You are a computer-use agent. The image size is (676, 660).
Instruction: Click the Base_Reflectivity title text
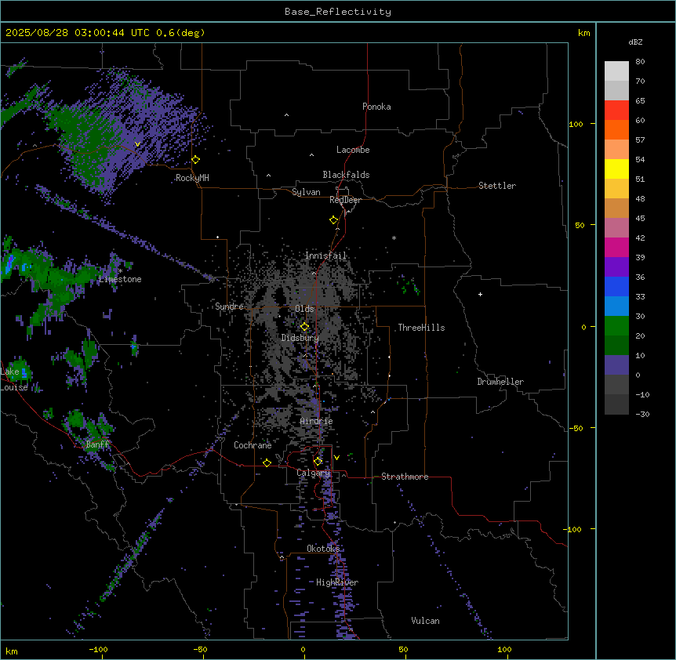(x=338, y=12)
